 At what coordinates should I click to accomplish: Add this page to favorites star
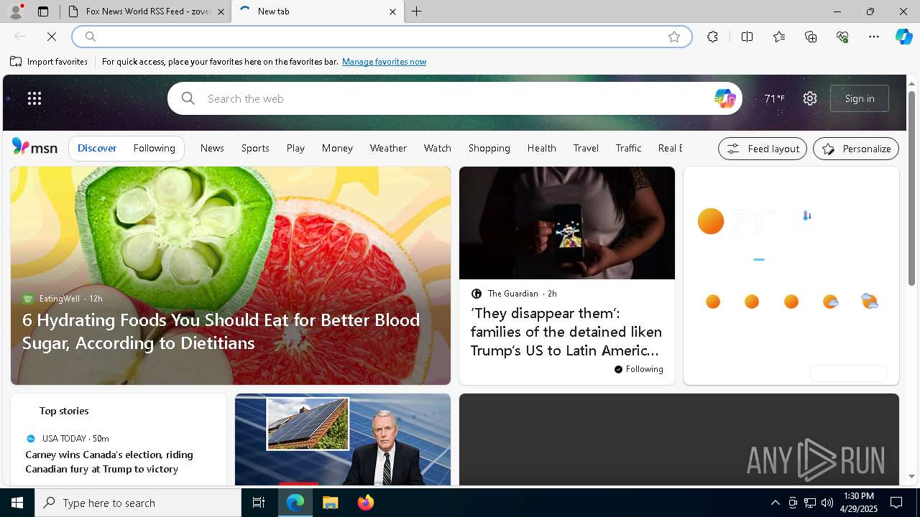click(674, 37)
